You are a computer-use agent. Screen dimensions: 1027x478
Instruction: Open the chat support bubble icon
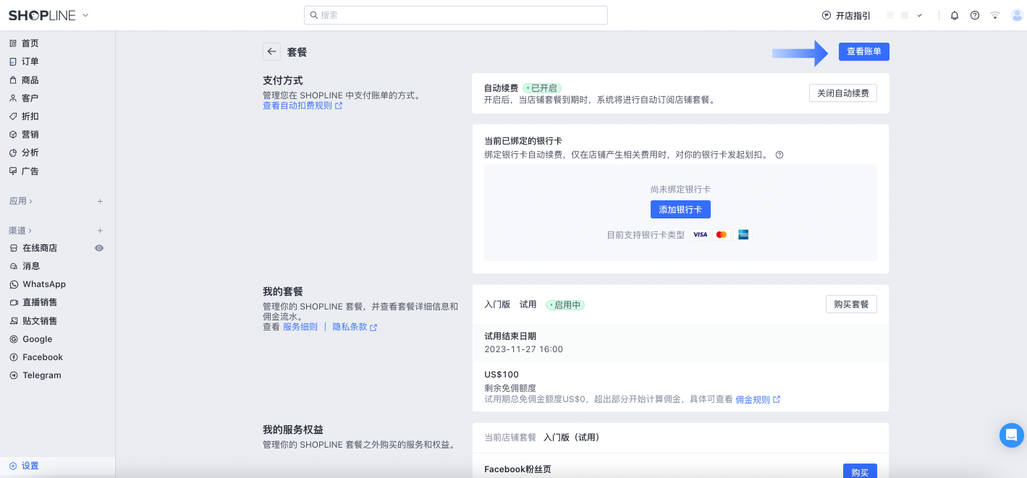[1012, 435]
